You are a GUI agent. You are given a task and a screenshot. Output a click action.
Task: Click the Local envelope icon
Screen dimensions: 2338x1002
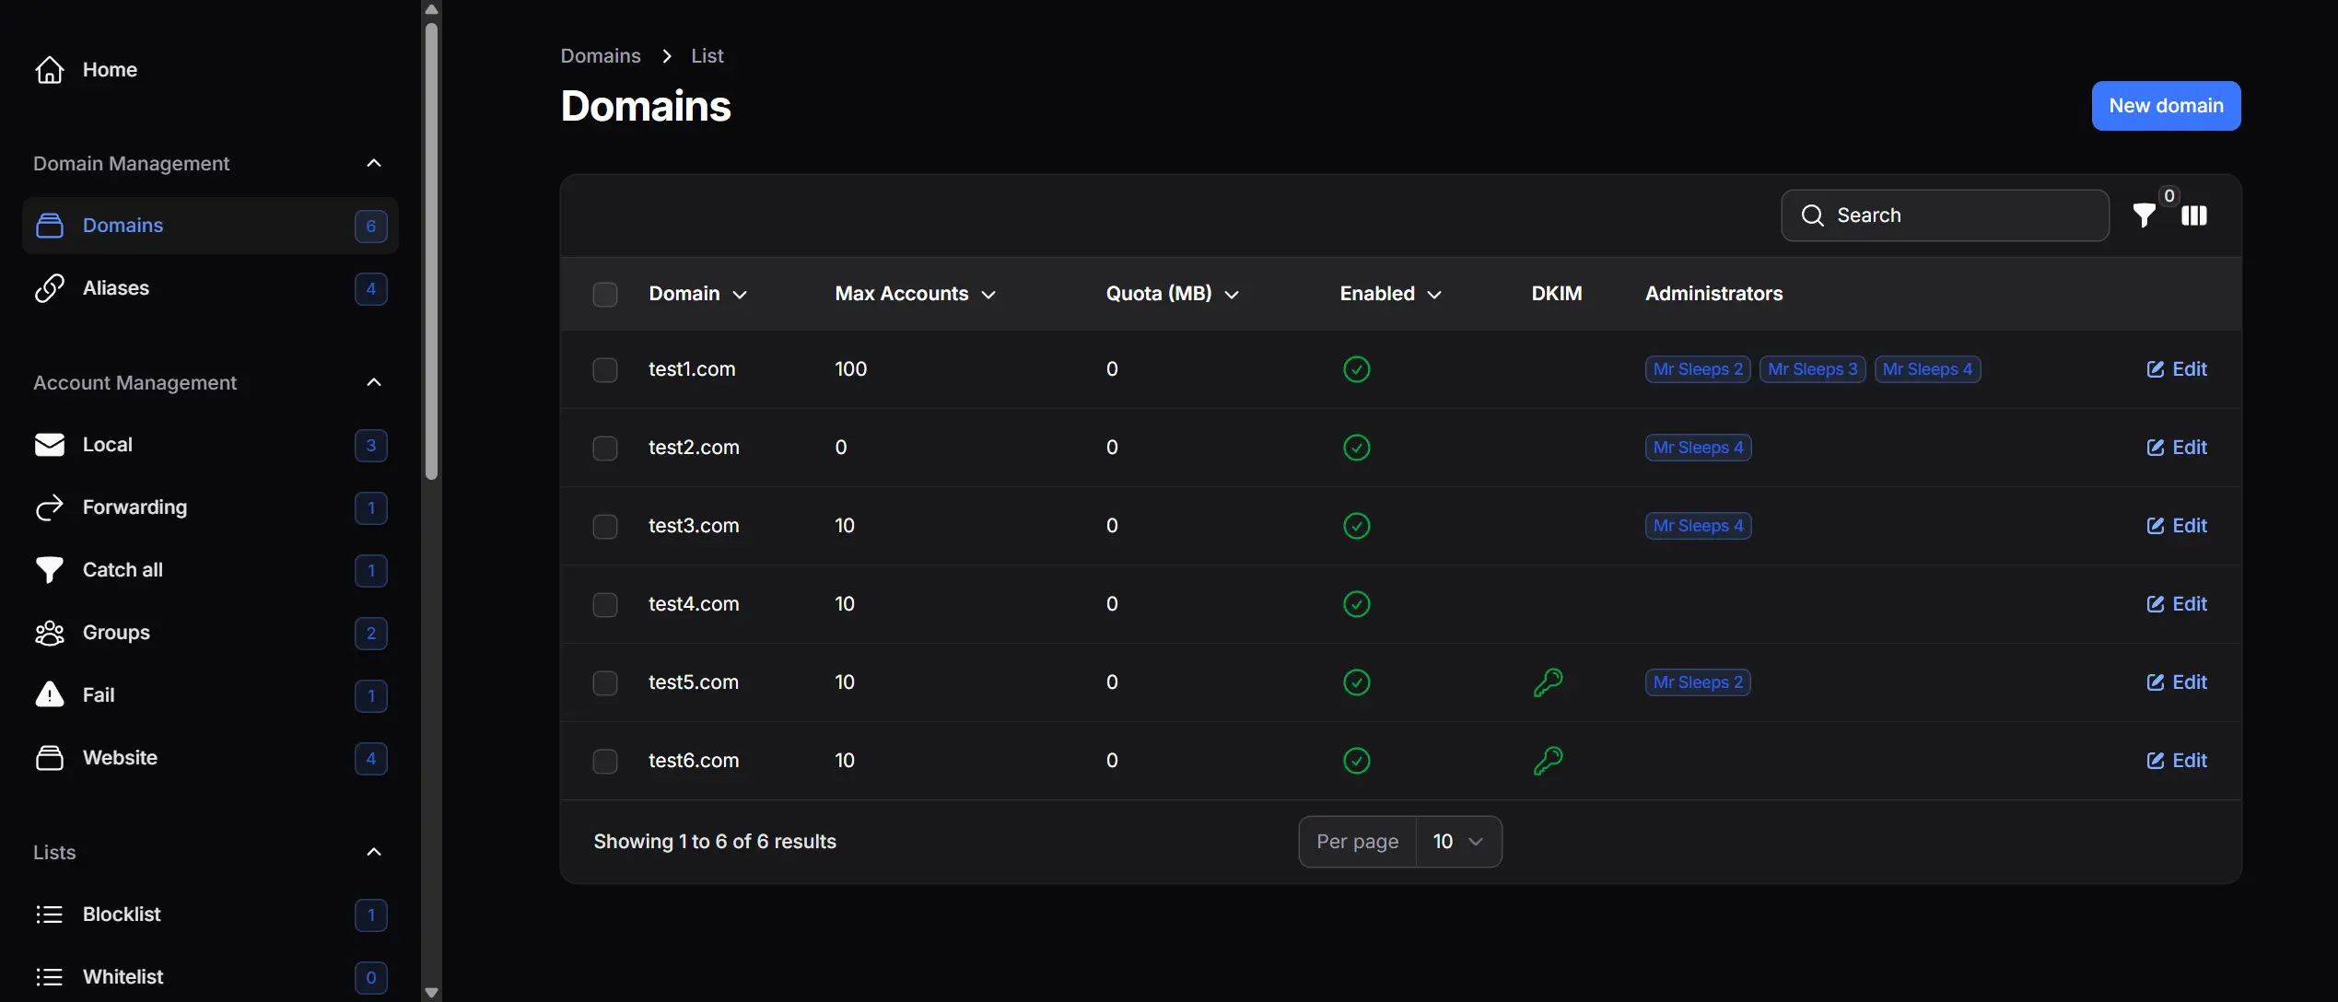[50, 445]
